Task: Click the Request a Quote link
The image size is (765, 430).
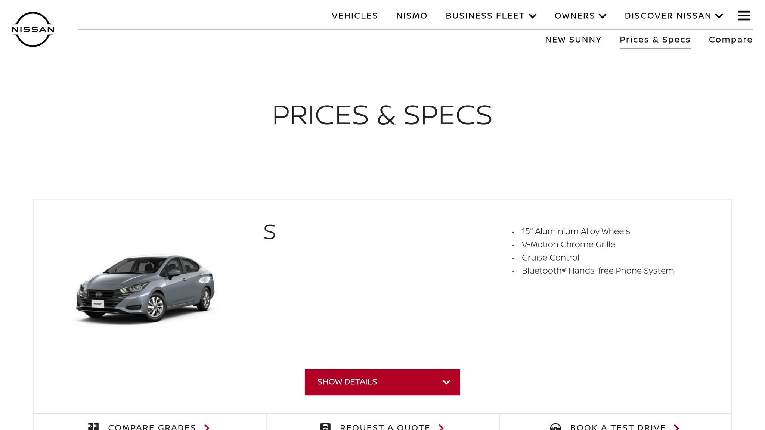Action: (385, 427)
